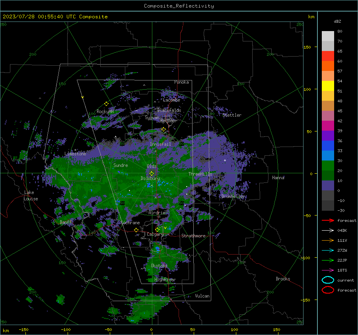This screenshot has width=358, height=335.
Task: Click the Brooks town label
Action: pos(283,279)
